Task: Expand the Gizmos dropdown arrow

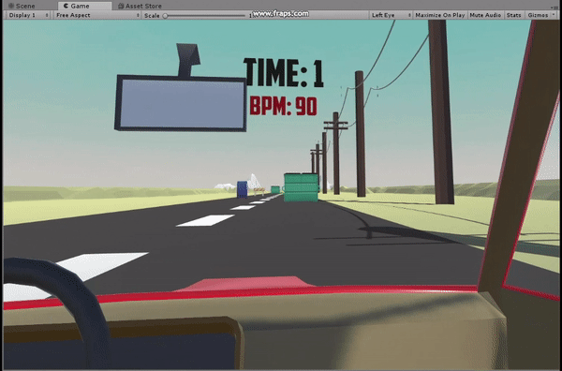Action: [554, 15]
